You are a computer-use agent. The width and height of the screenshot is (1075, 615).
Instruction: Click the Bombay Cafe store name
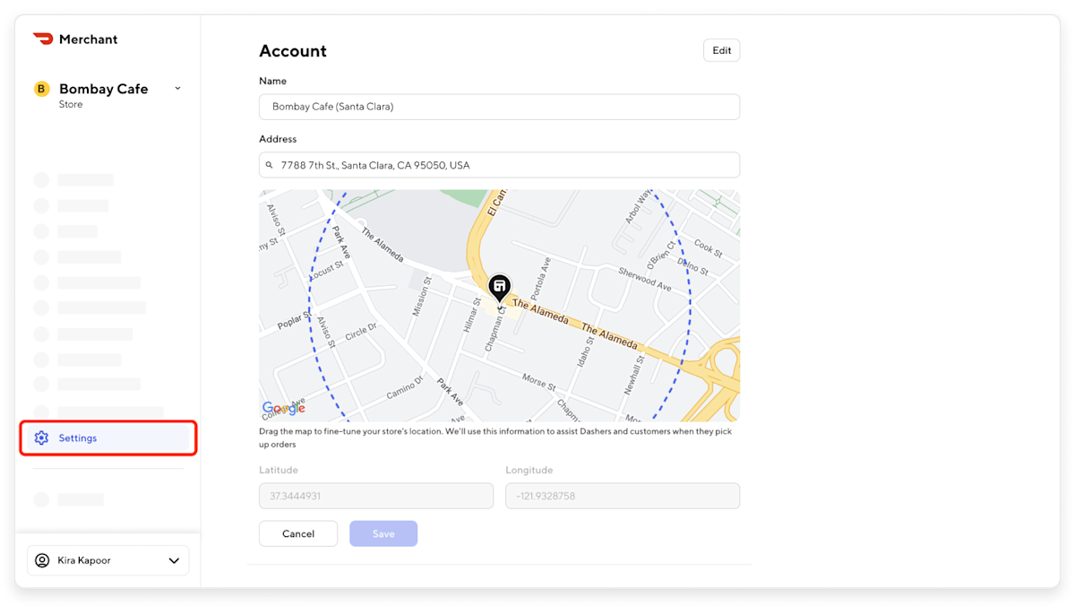(x=103, y=89)
